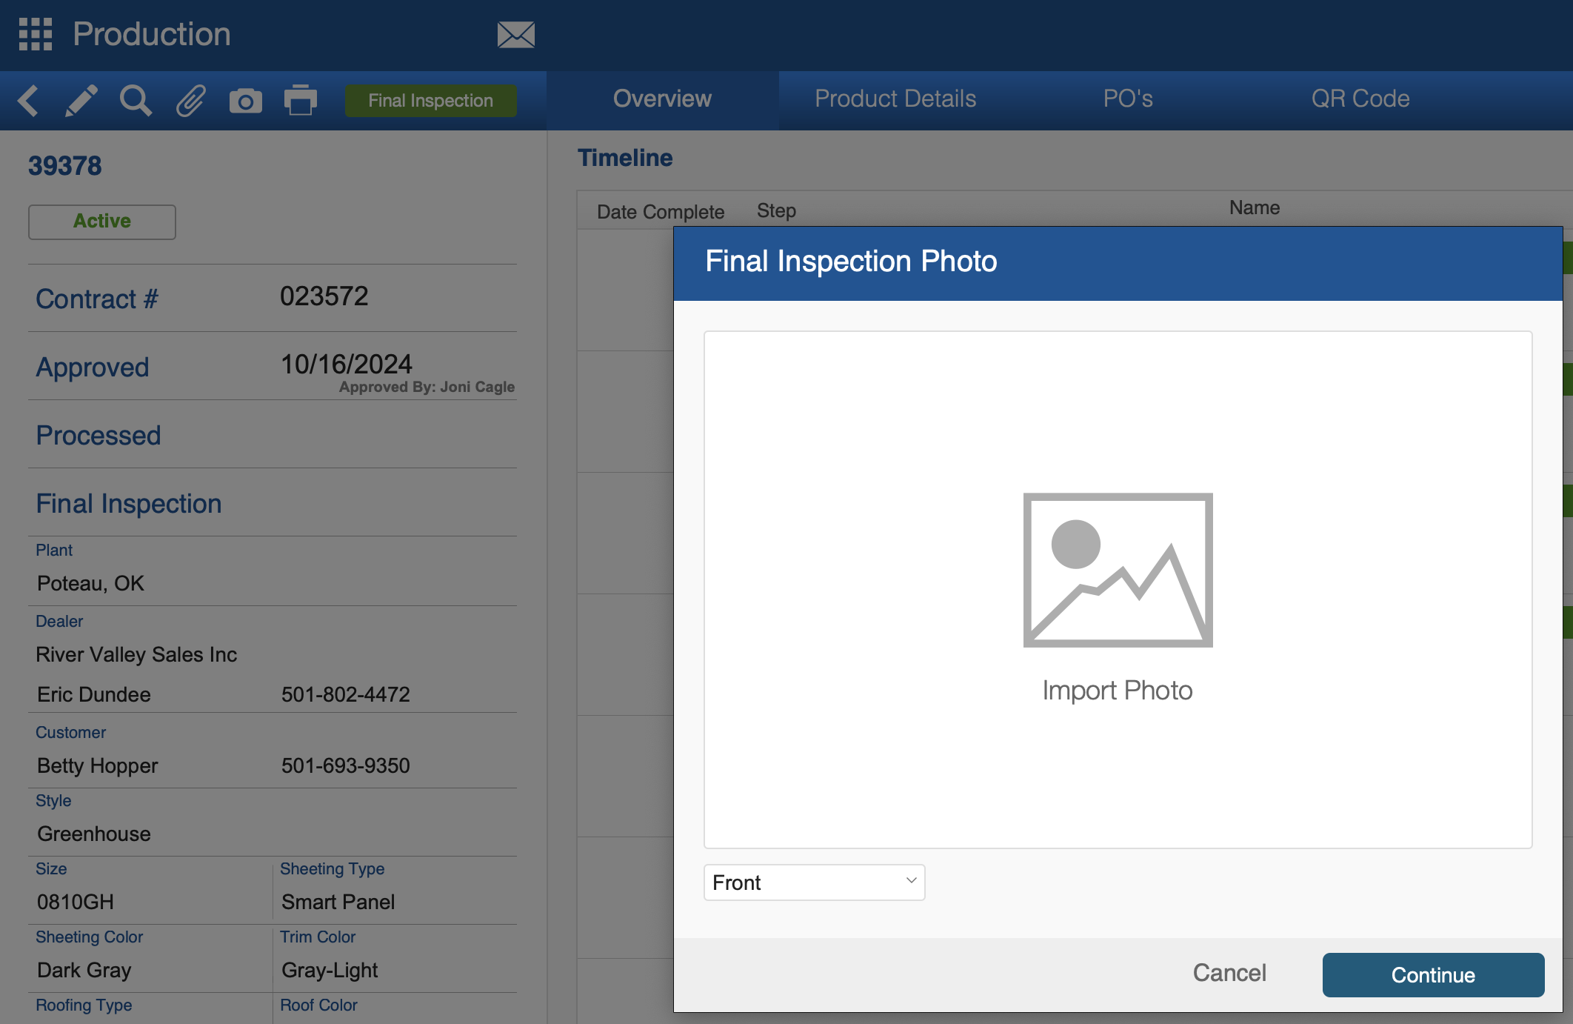Image resolution: width=1573 pixels, height=1024 pixels.
Task: Click the paperclip attachment icon
Action: click(190, 101)
